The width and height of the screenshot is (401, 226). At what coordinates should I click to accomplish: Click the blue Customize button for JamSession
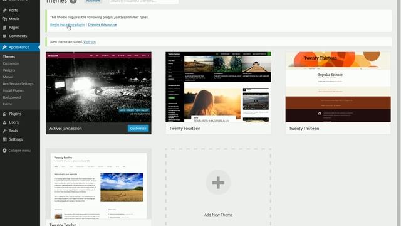tap(138, 128)
